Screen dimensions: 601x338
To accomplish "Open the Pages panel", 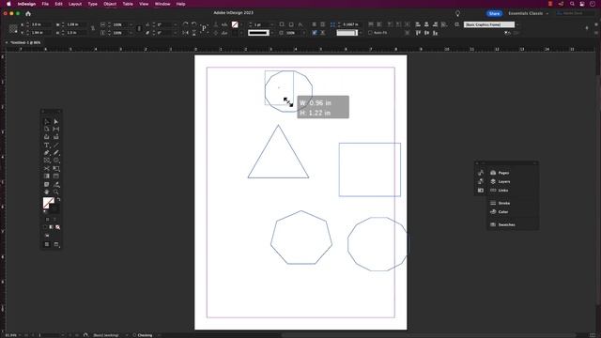I will tap(500, 173).
